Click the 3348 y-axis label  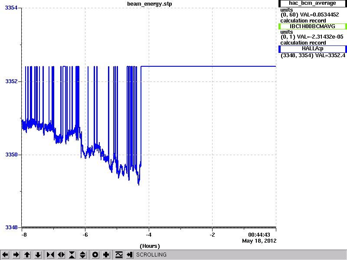point(11,227)
